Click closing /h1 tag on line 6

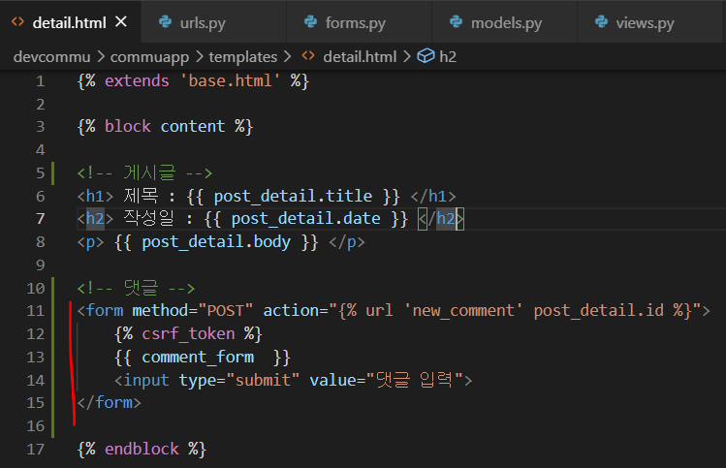pyautogui.click(x=433, y=196)
